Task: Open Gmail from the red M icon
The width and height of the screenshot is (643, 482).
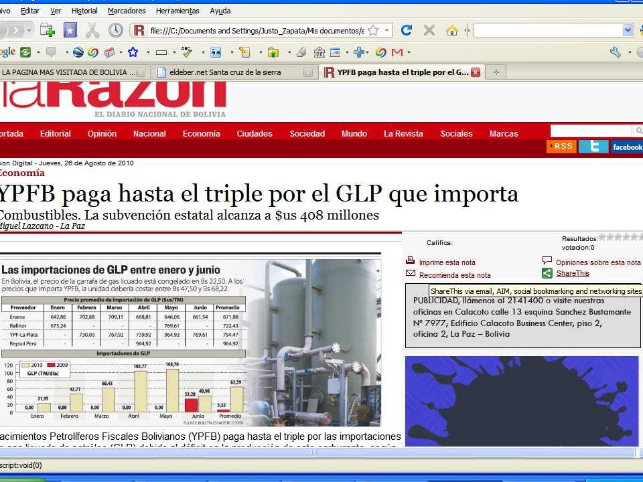Action: 397,52
